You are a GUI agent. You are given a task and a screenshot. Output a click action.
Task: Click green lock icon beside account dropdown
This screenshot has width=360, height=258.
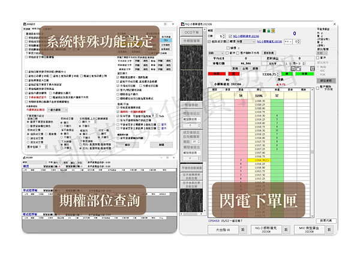[x=269, y=31]
